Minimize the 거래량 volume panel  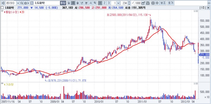click(195, 83)
